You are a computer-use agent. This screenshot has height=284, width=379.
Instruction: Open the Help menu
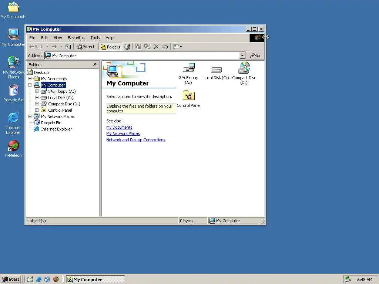109,38
